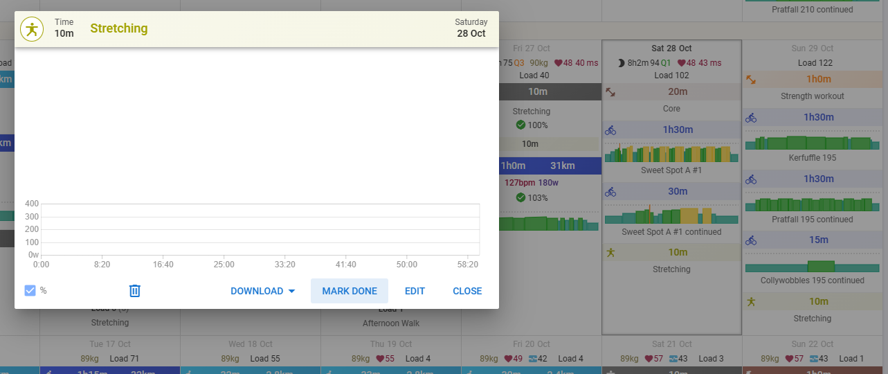Image resolution: width=888 pixels, height=374 pixels.
Task: Click the Sun 29 Oct day header
Action: 812,48
